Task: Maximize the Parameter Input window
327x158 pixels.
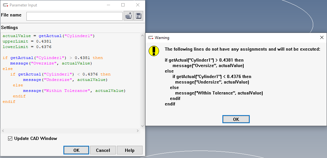Action: click(123, 5)
